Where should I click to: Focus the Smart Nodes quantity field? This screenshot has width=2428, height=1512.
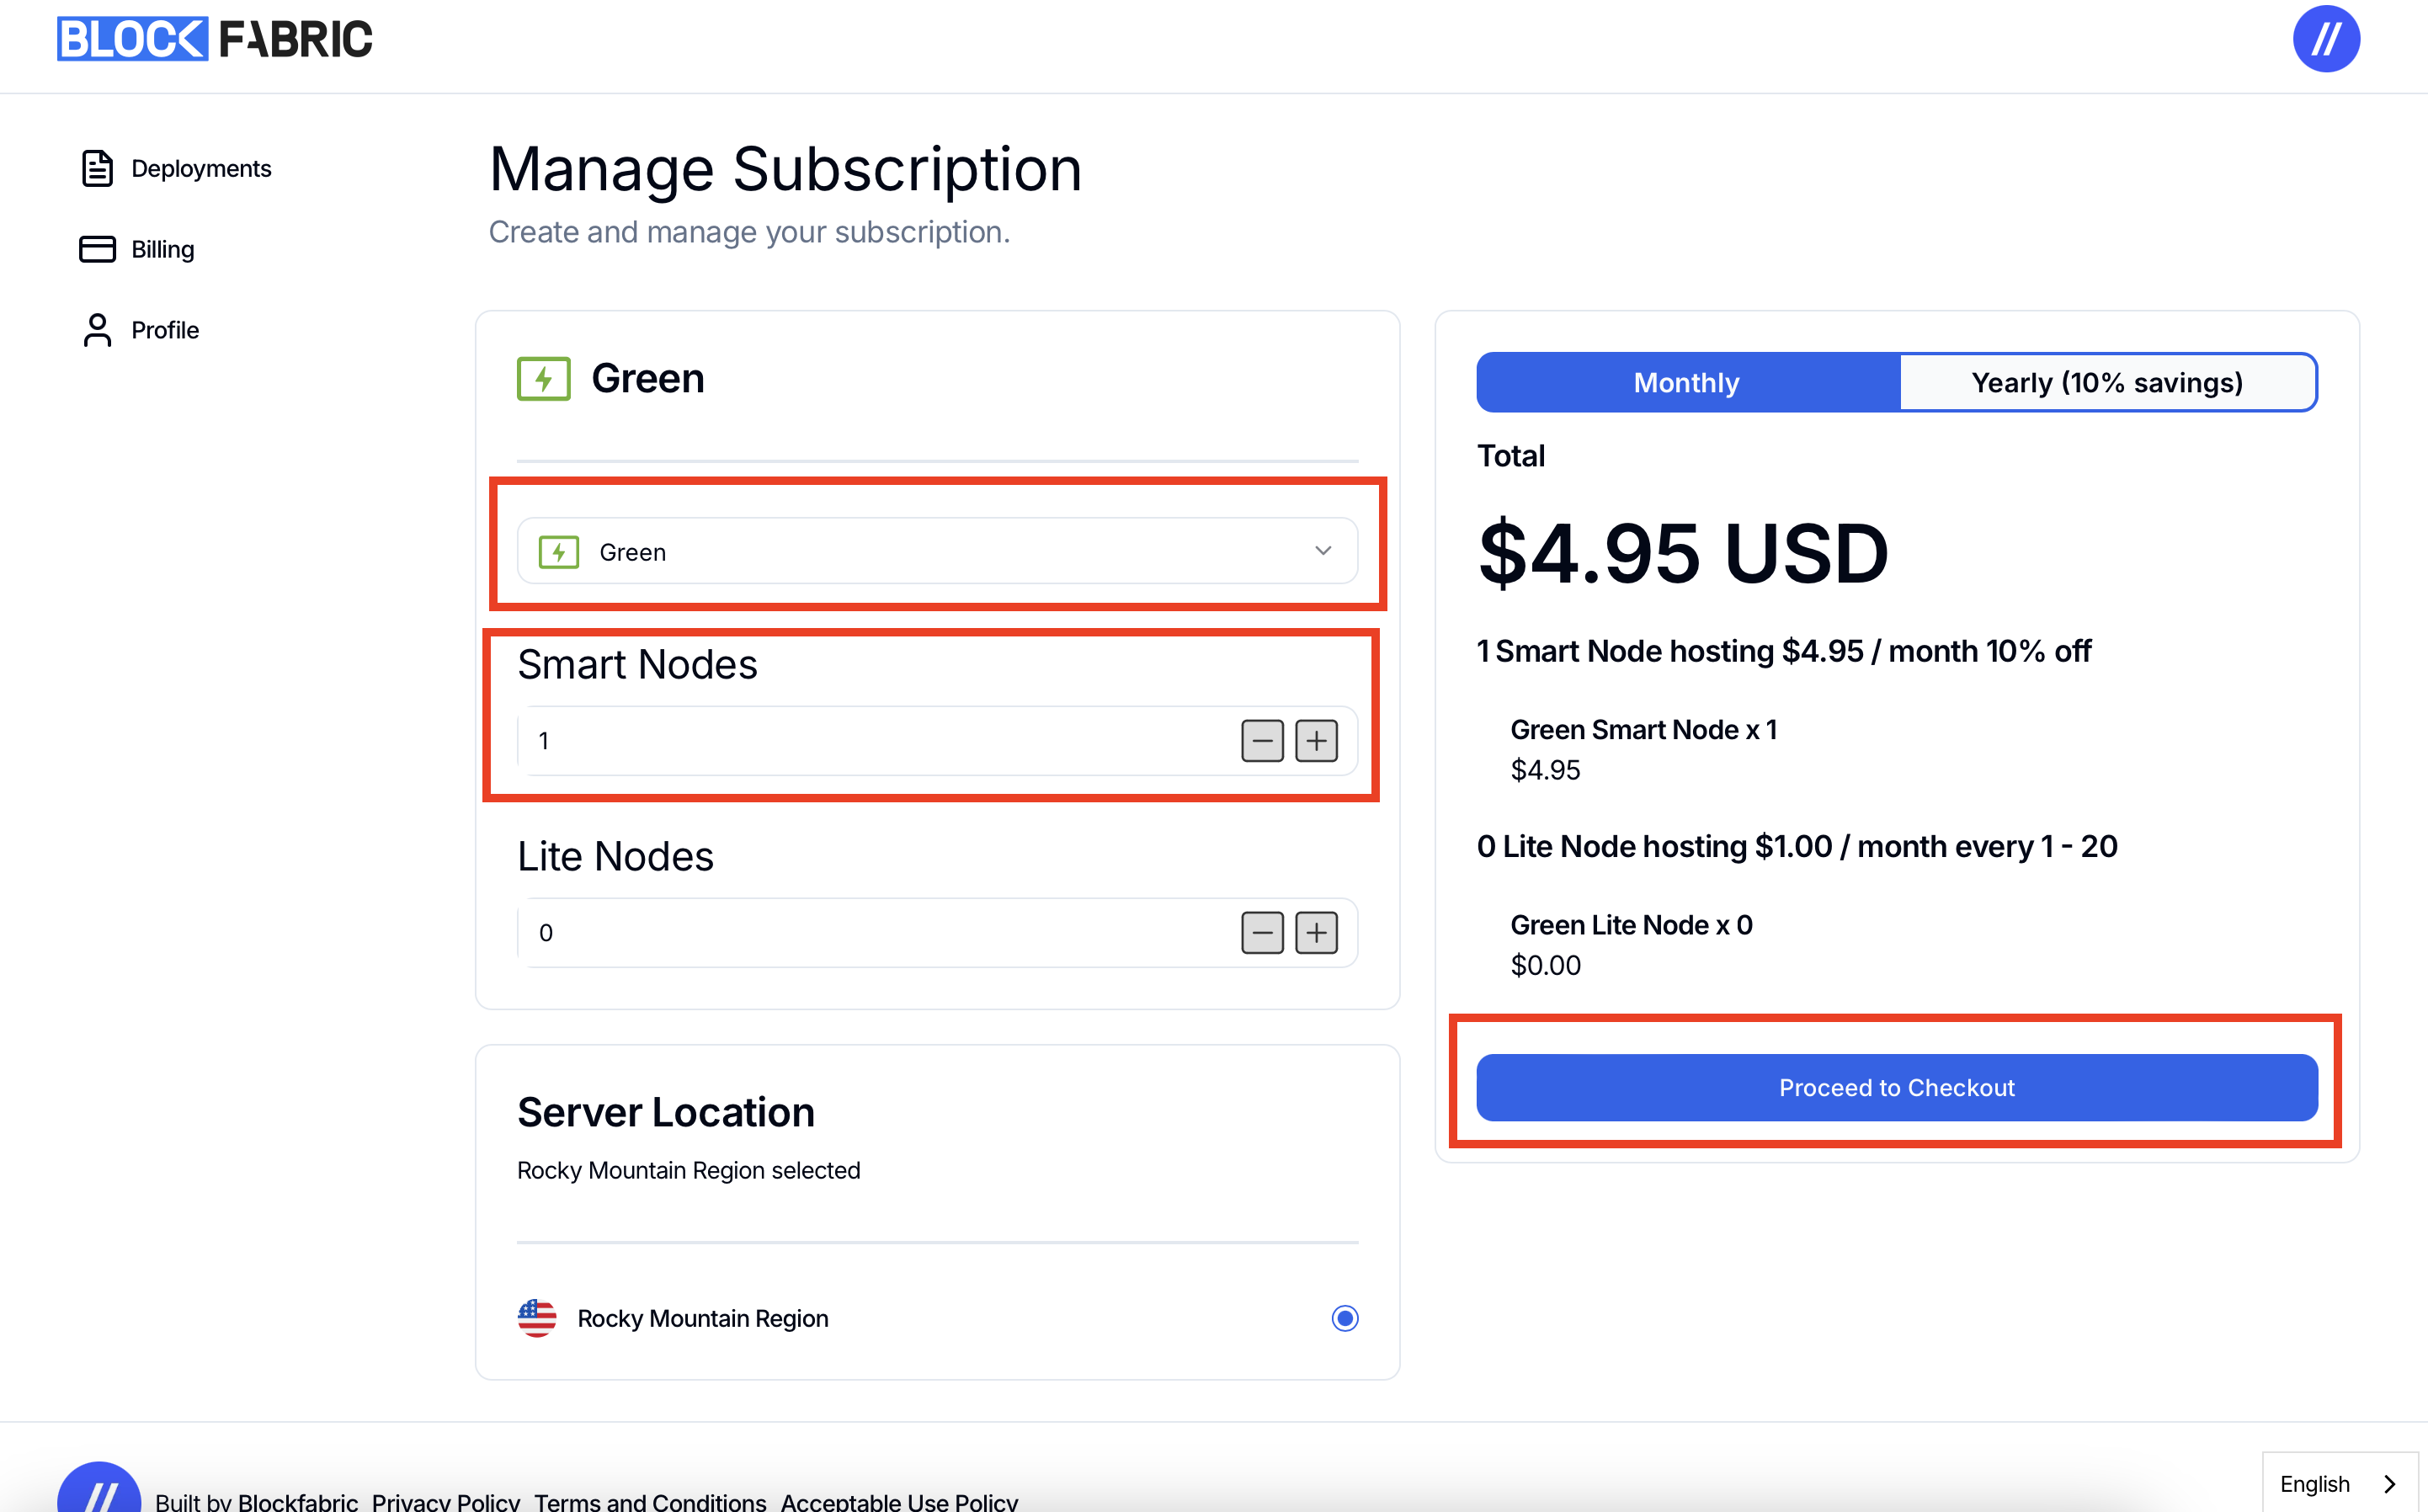point(876,741)
